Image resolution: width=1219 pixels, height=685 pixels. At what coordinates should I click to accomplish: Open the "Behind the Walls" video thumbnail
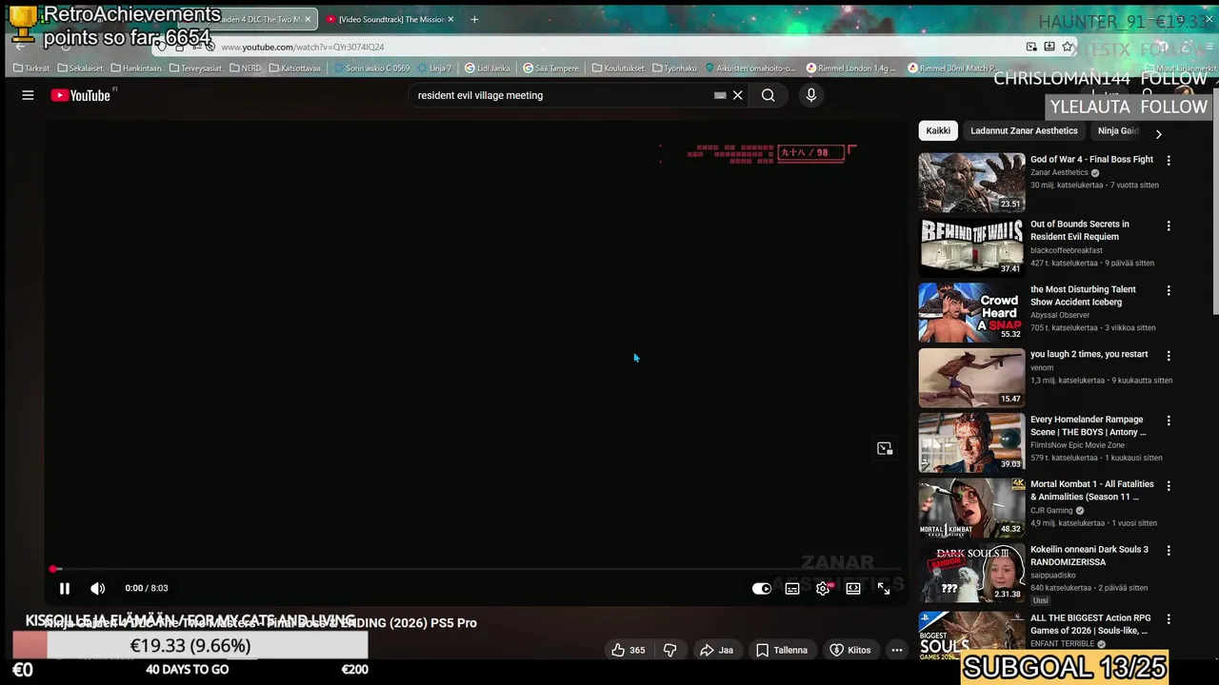(x=971, y=246)
